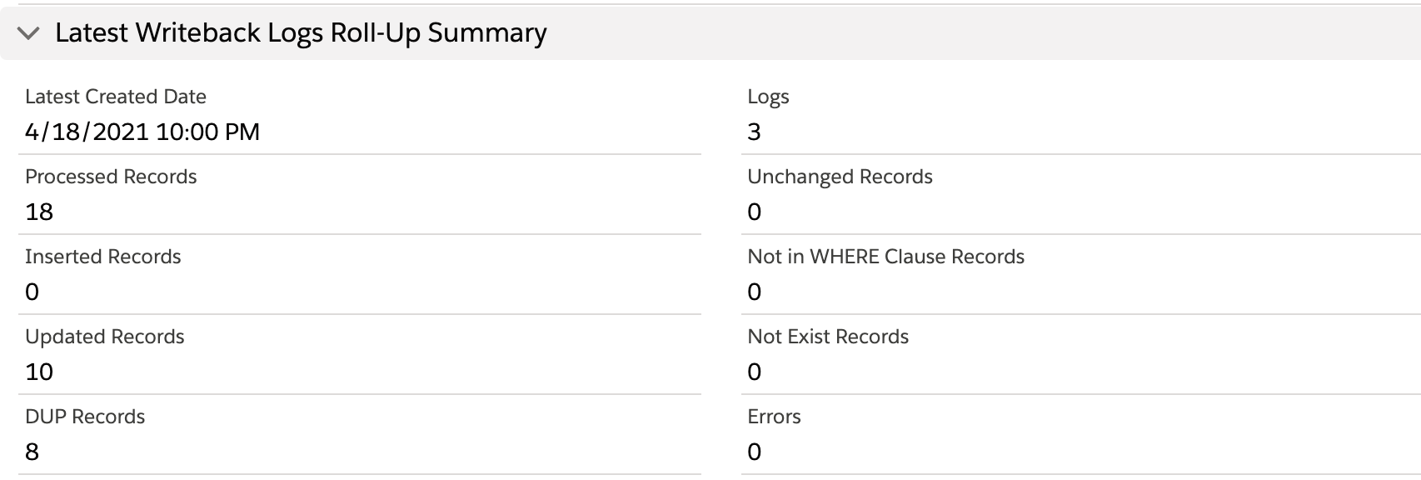
Task: Click the Processed Records label
Action: (x=111, y=177)
